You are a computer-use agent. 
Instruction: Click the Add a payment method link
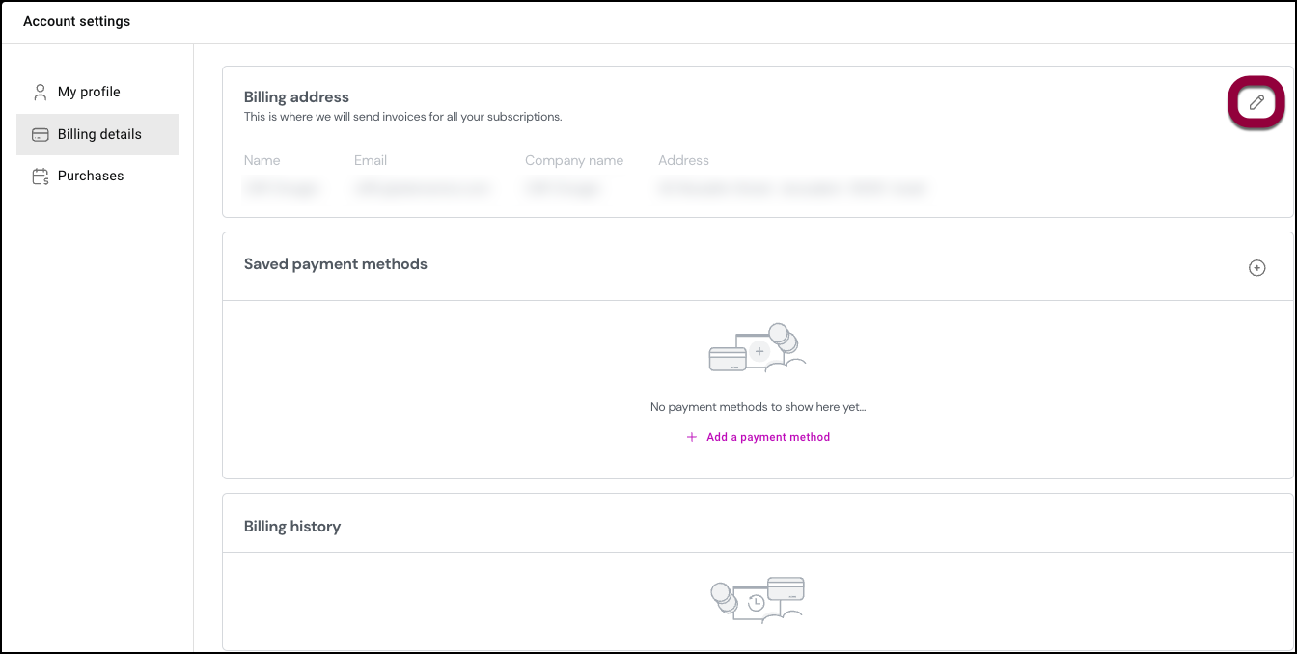tap(767, 437)
